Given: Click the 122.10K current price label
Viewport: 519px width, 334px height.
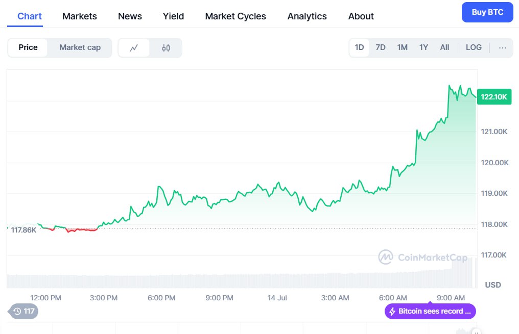Looking at the screenshot, I should click(x=493, y=97).
